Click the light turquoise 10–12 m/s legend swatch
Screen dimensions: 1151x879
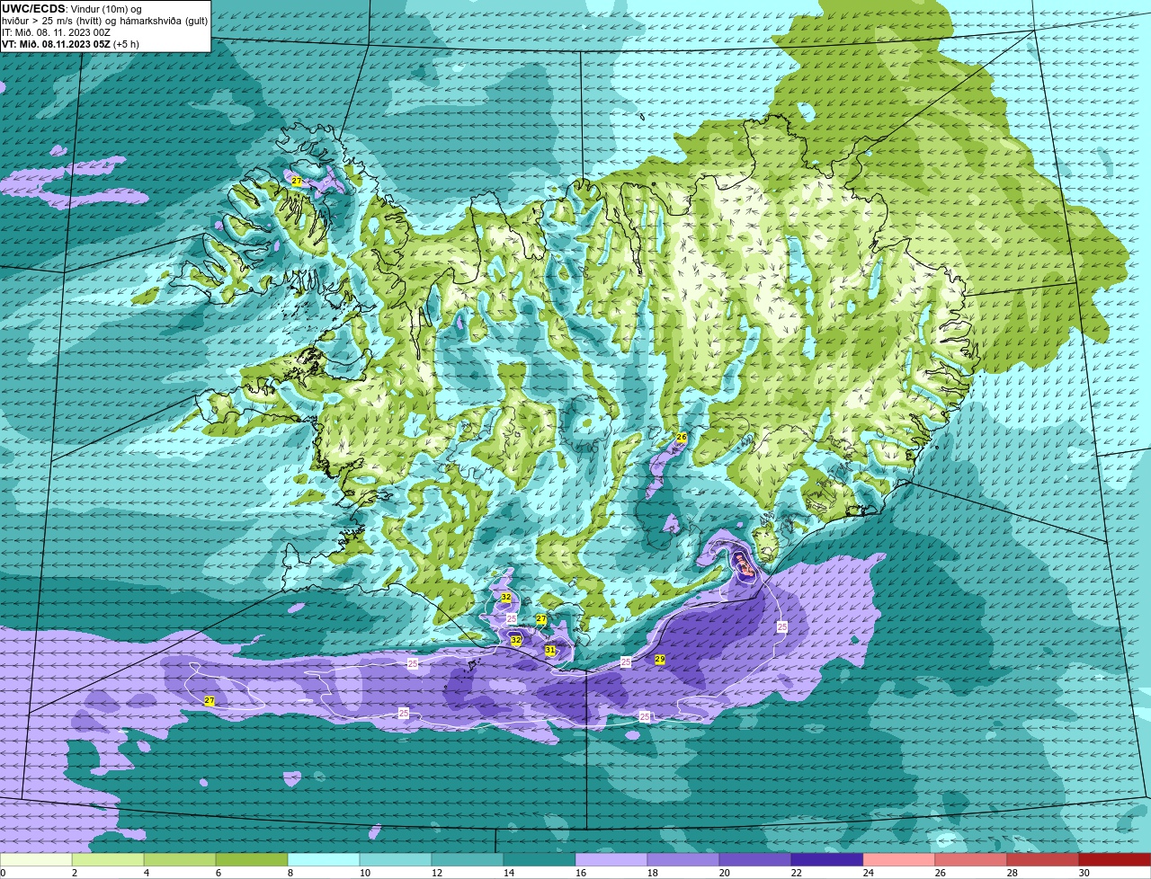coord(396,860)
